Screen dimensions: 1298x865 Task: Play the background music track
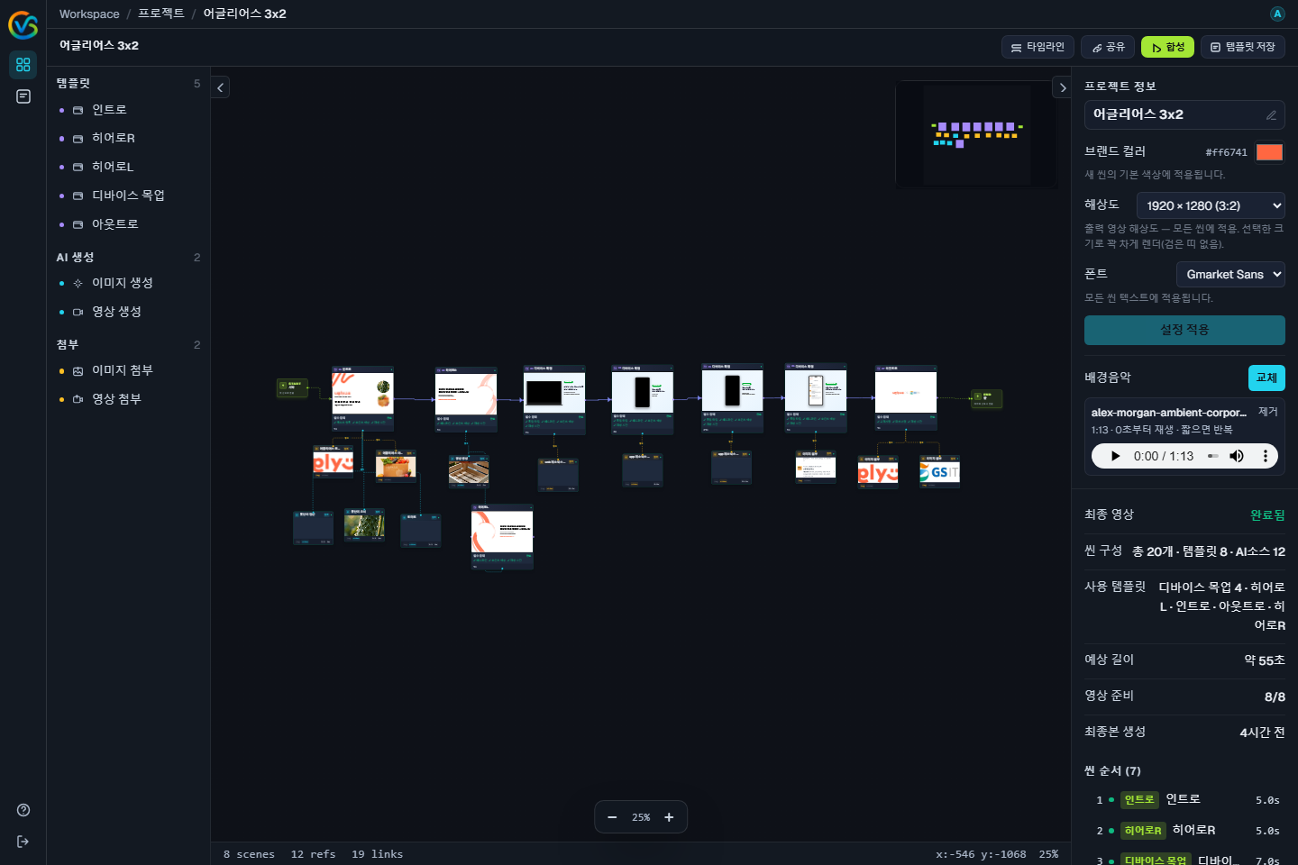1115,456
